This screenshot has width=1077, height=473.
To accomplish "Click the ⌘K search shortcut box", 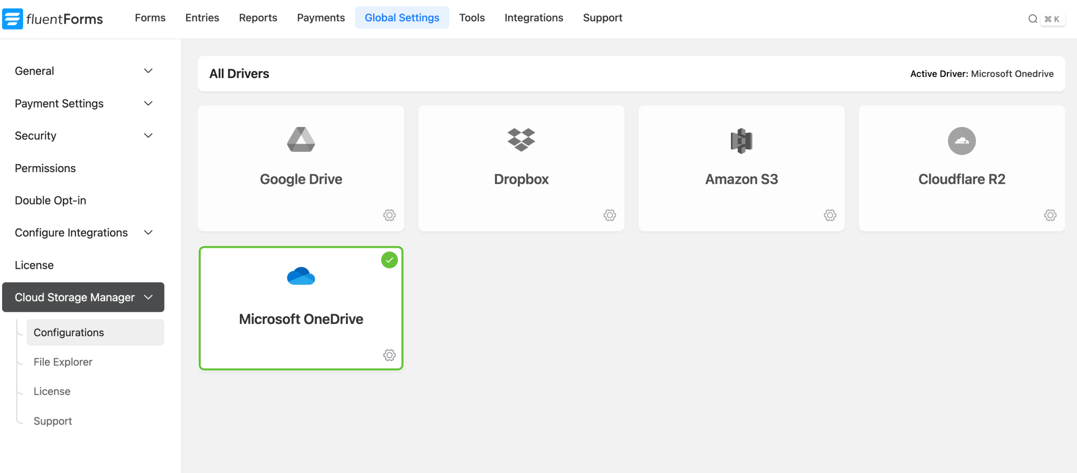I will point(1052,19).
